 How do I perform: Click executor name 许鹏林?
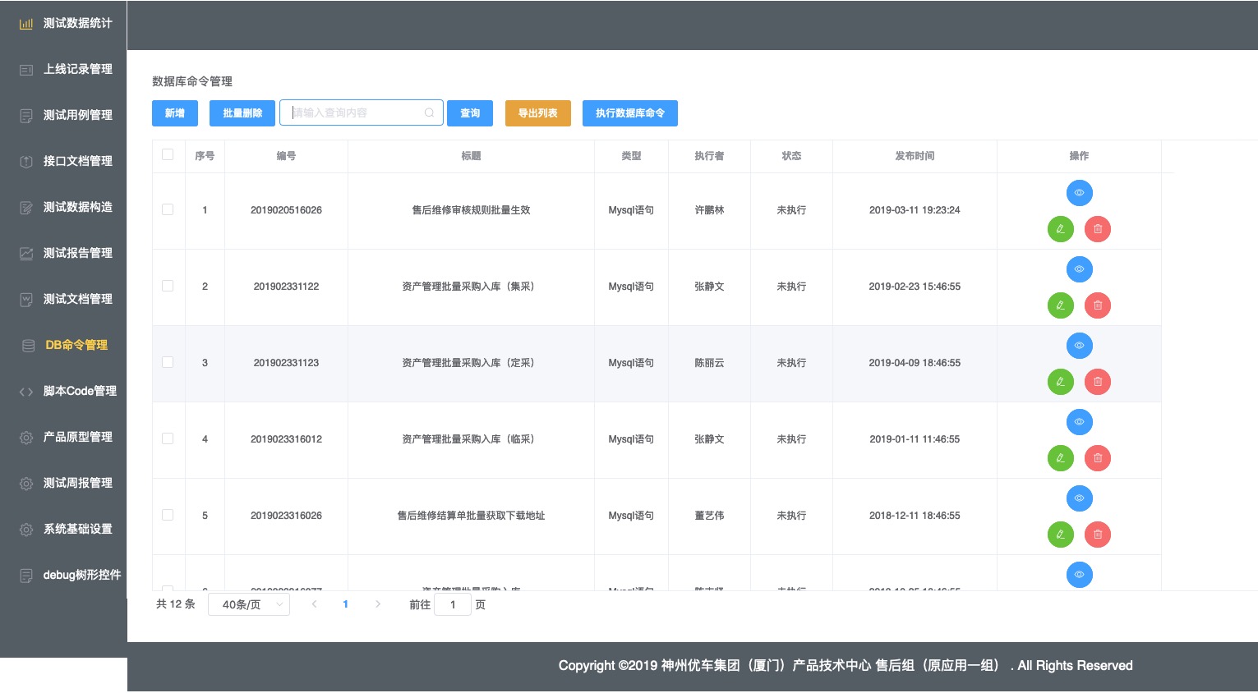[x=709, y=210]
